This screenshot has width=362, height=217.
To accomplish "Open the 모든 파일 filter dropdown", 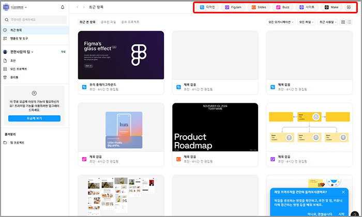I will tap(306, 22).
